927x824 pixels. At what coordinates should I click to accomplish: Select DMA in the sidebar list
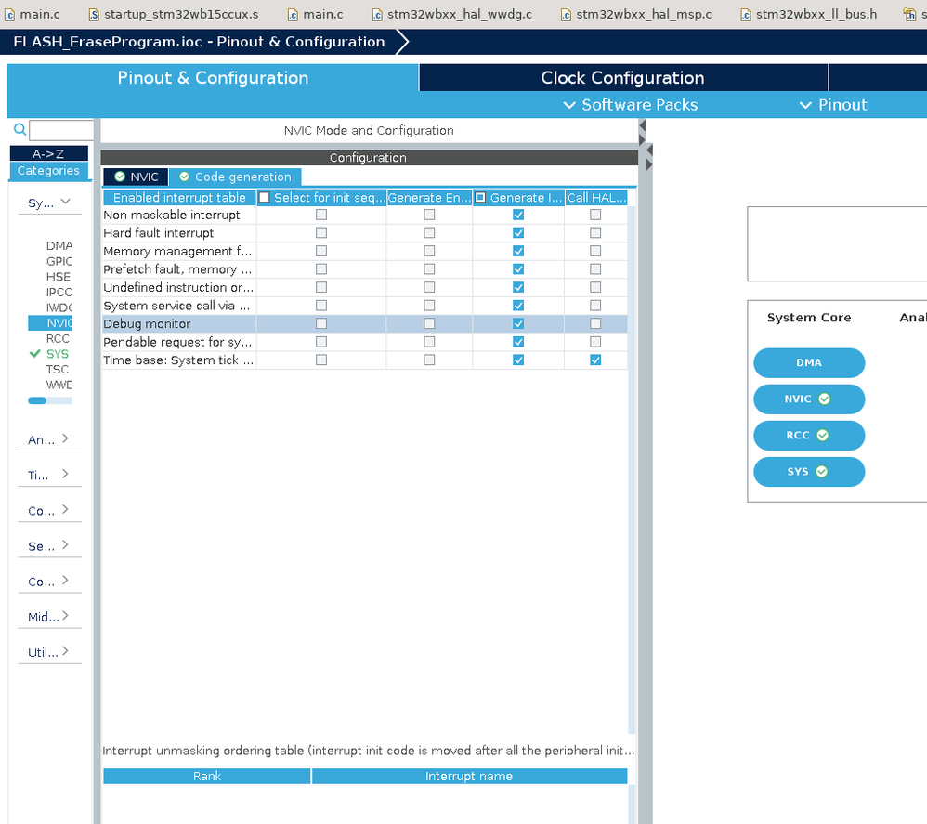(59, 245)
